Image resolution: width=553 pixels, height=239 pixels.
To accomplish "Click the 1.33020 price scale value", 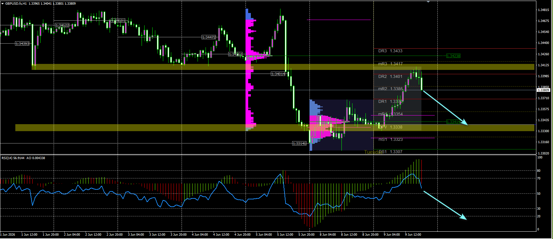I will click(x=543, y=153).
